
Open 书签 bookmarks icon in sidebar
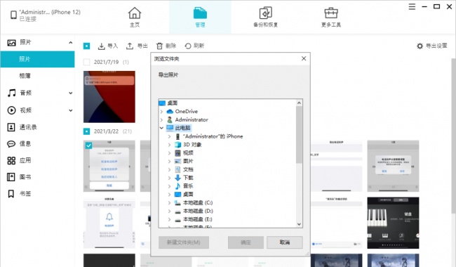click(x=11, y=194)
